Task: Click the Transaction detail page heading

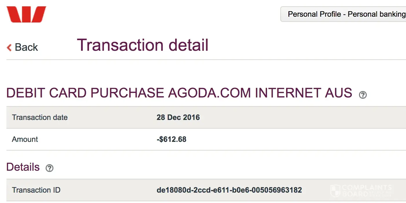Action: [142, 45]
